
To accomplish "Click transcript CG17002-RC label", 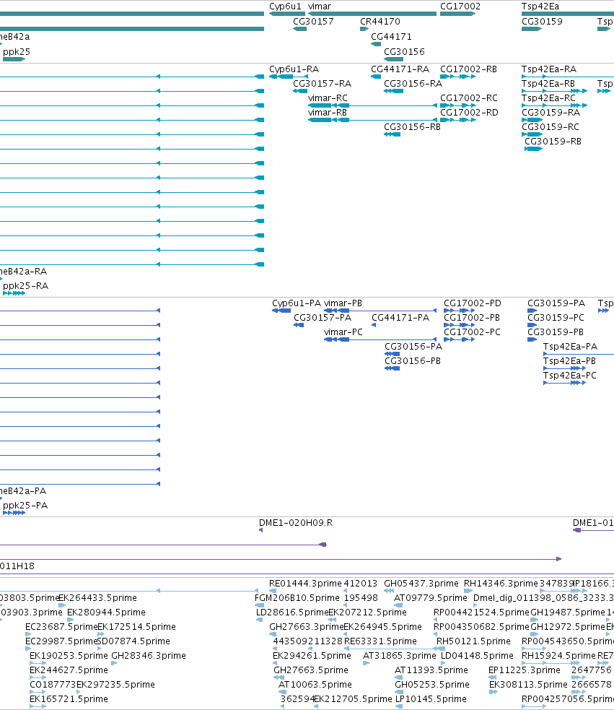I will click(469, 98).
